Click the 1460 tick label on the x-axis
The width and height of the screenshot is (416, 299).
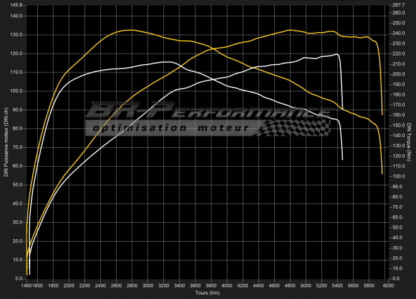[x=26, y=286]
